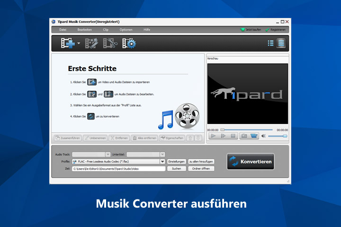
Task: Minimize the Tipard Musik Converter window
Action: pyautogui.click(x=278, y=22)
